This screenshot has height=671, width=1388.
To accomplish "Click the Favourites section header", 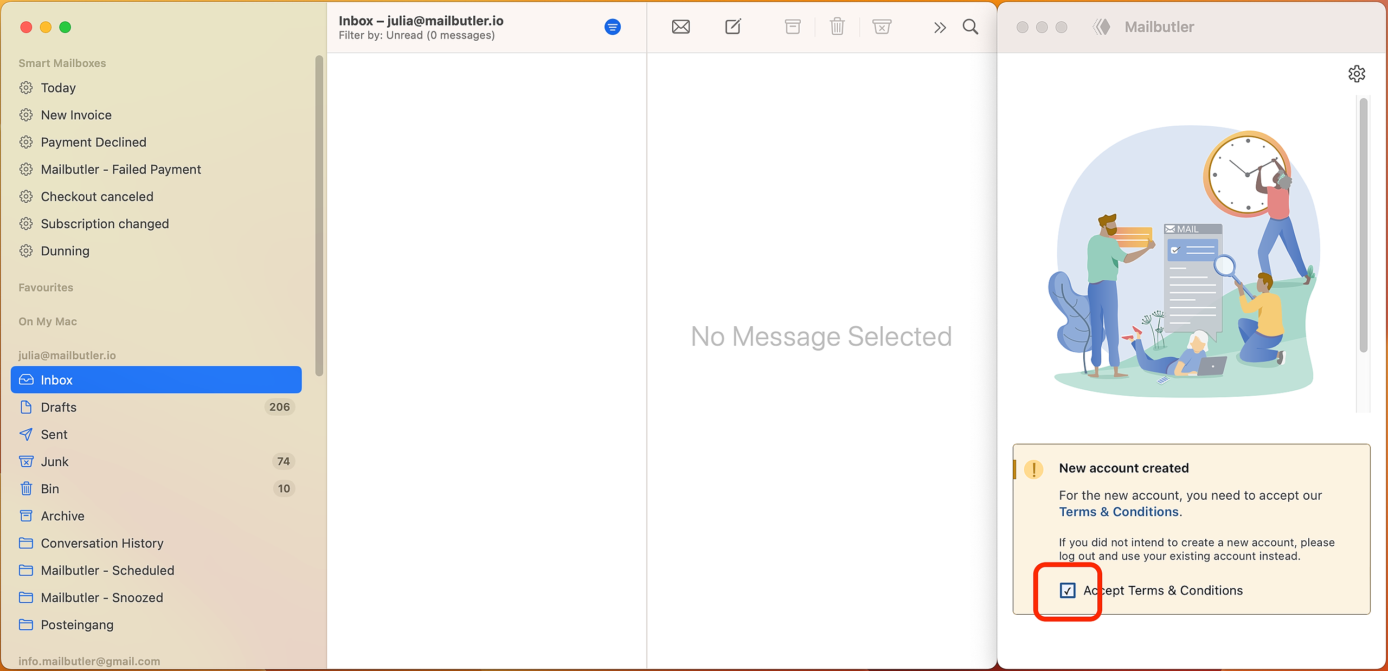I will coord(46,287).
